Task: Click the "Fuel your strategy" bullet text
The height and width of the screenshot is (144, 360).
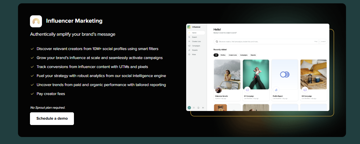Action: coord(101,76)
